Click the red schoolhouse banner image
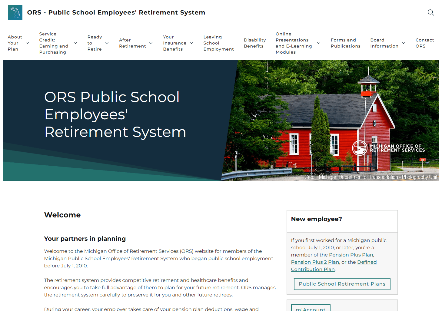This screenshot has width=442, height=311. pyautogui.click(x=330, y=120)
